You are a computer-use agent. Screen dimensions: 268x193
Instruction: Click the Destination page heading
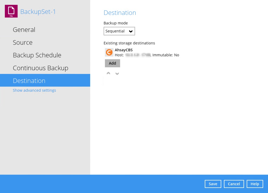click(120, 13)
